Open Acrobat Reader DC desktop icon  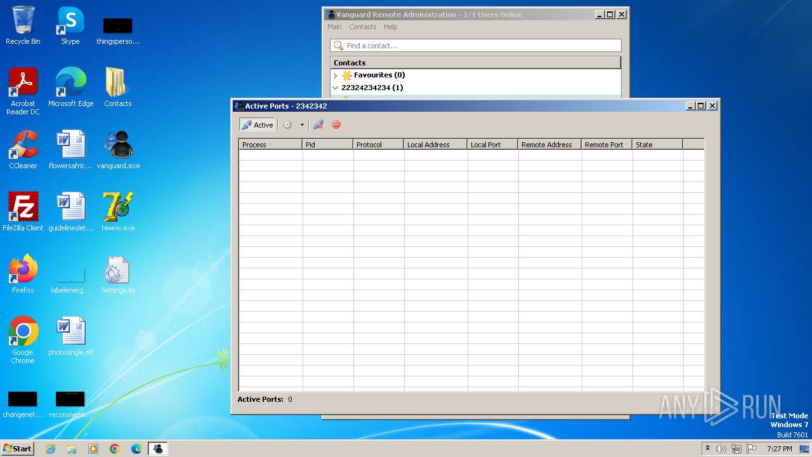point(23,91)
